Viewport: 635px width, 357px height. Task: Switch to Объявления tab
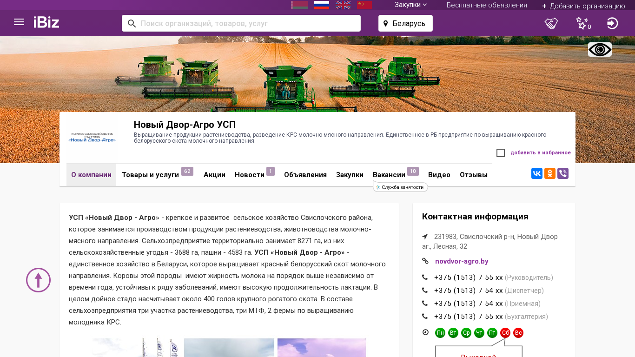pos(305,175)
